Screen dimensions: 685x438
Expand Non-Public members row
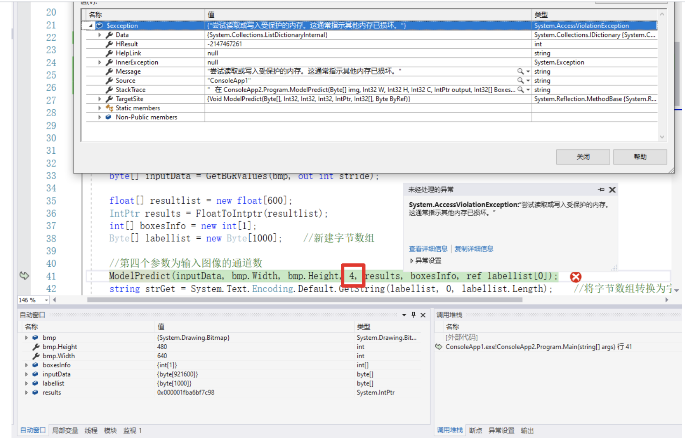click(100, 117)
